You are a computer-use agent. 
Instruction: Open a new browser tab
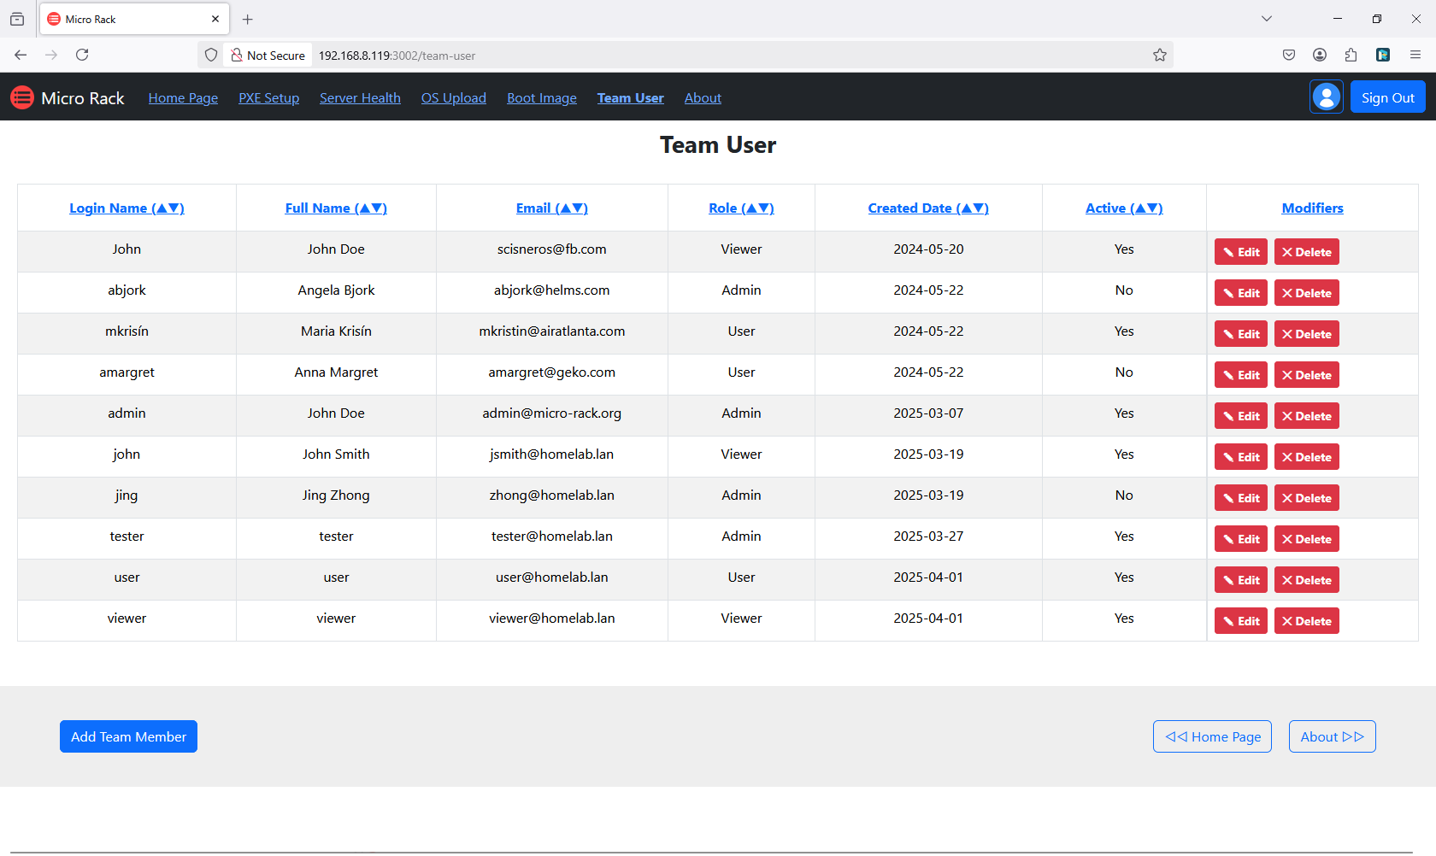pyautogui.click(x=248, y=19)
